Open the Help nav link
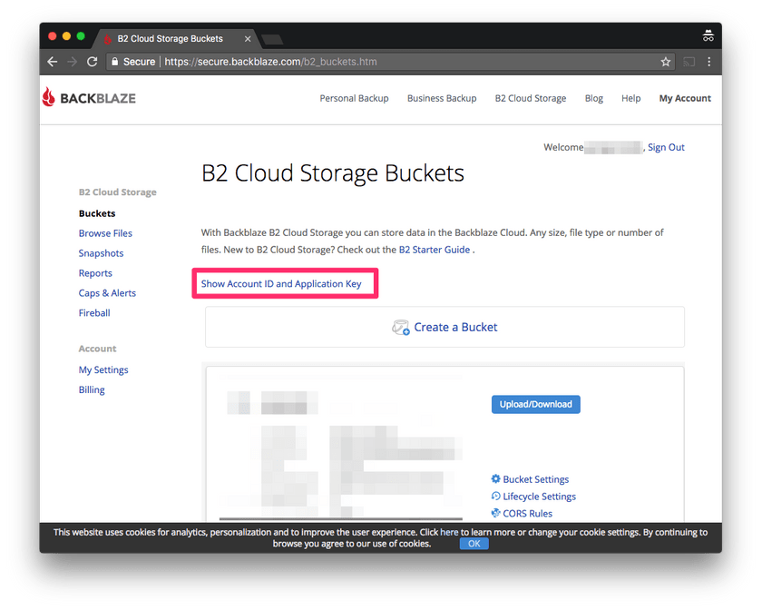Image resolution: width=762 pixels, height=610 pixels. (x=630, y=98)
